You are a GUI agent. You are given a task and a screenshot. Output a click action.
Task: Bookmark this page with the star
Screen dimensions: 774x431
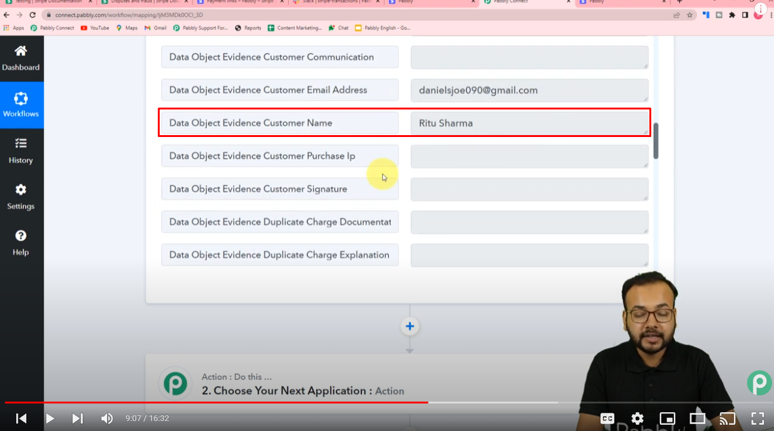click(689, 15)
